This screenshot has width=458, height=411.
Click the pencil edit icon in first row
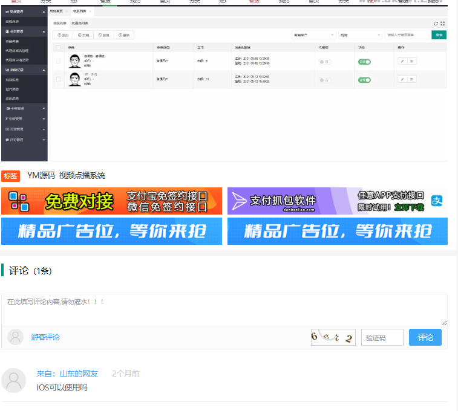tap(402, 61)
